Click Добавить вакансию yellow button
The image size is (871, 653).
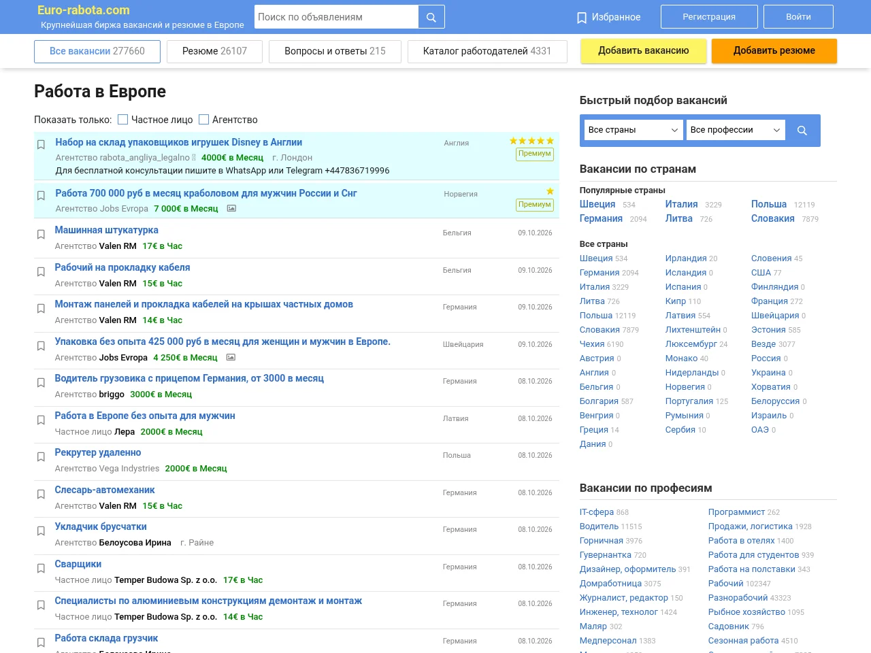coord(644,51)
